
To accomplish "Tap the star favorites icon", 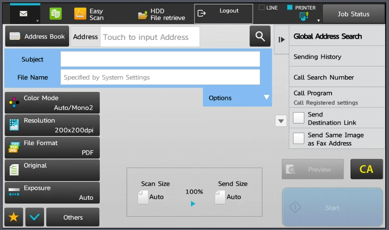I will coord(14,217).
